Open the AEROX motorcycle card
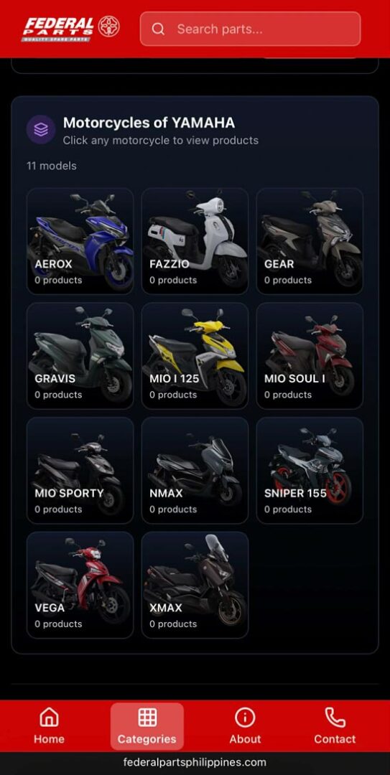 click(x=80, y=241)
